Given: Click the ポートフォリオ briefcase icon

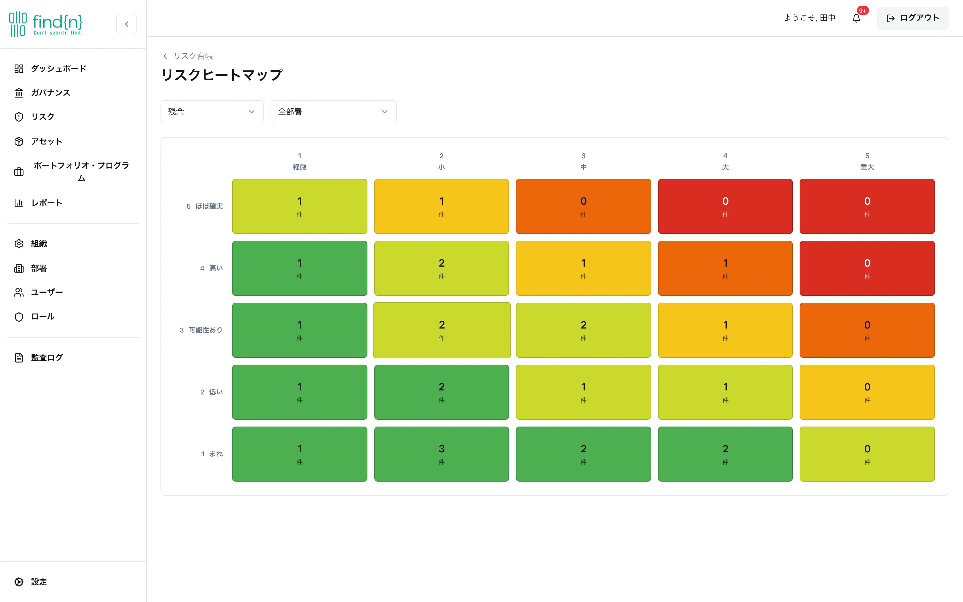Looking at the screenshot, I should pyautogui.click(x=19, y=172).
